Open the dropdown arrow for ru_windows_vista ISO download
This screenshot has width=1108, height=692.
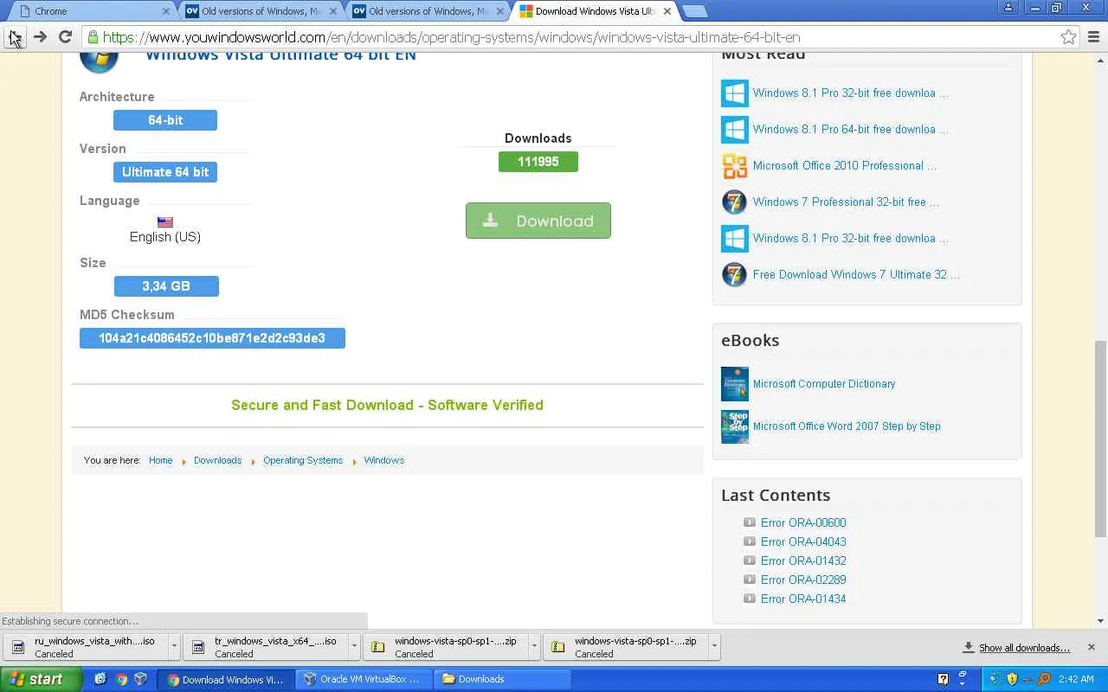[x=174, y=647]
